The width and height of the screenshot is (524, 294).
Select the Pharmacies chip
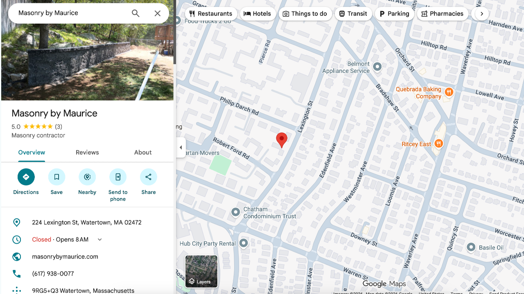[443, 14]
